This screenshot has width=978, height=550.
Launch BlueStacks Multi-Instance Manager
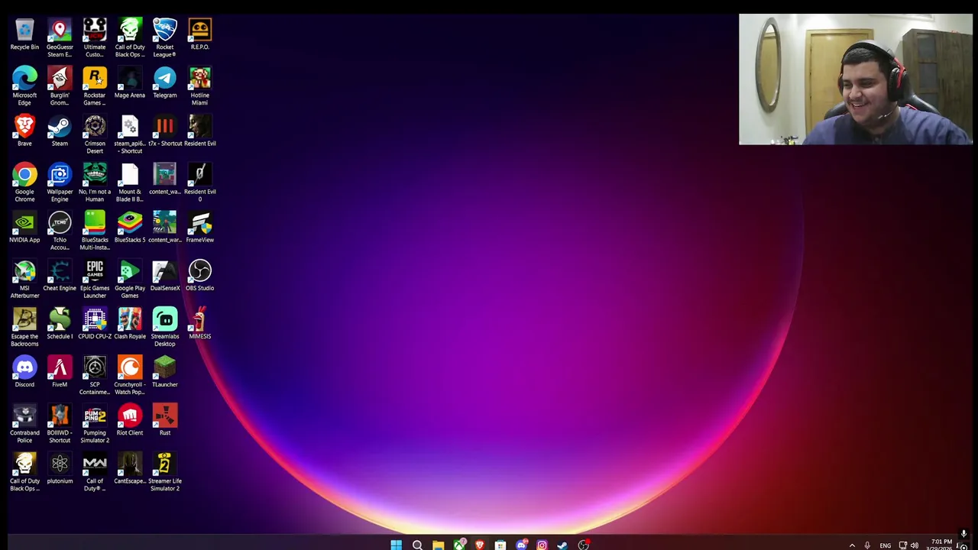95,231
